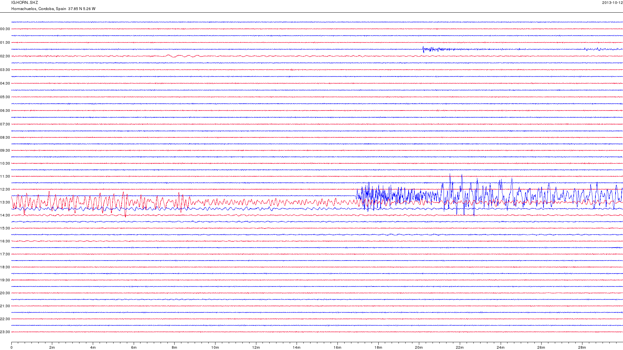Select the 14:30 time label
Image resolution: width=623 pixels, height=350 pixels.
(5, 215)
